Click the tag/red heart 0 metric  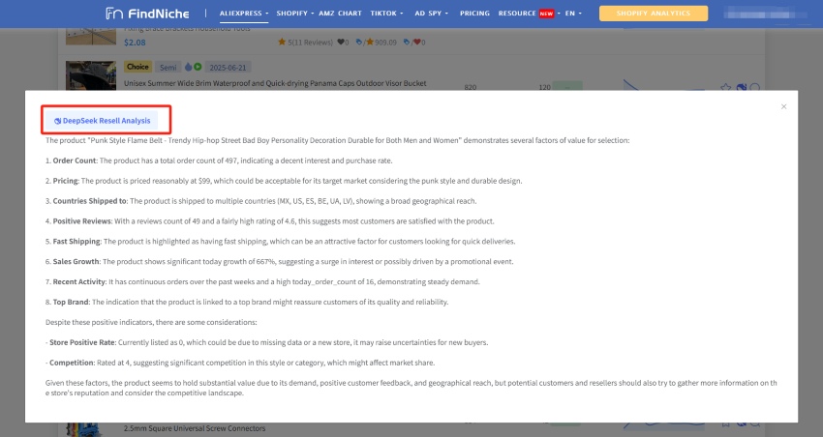click(414, 42)
